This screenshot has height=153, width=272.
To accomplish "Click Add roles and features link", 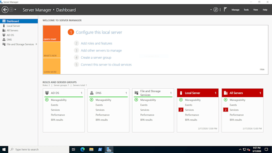I will coord(96,43).
